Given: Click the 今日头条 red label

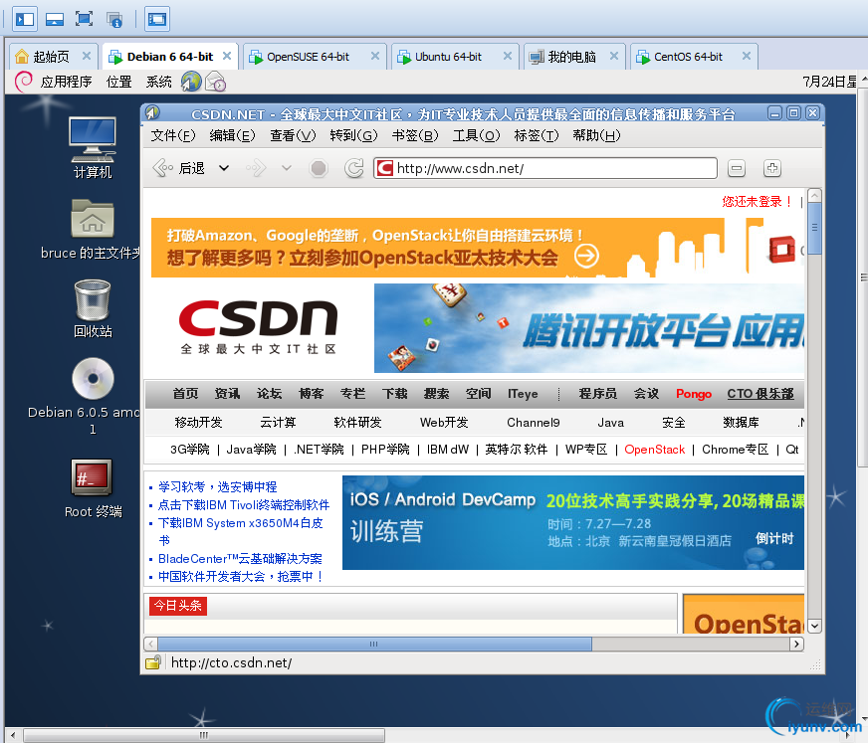Looking at the screenshot, I should coord(178,606).
